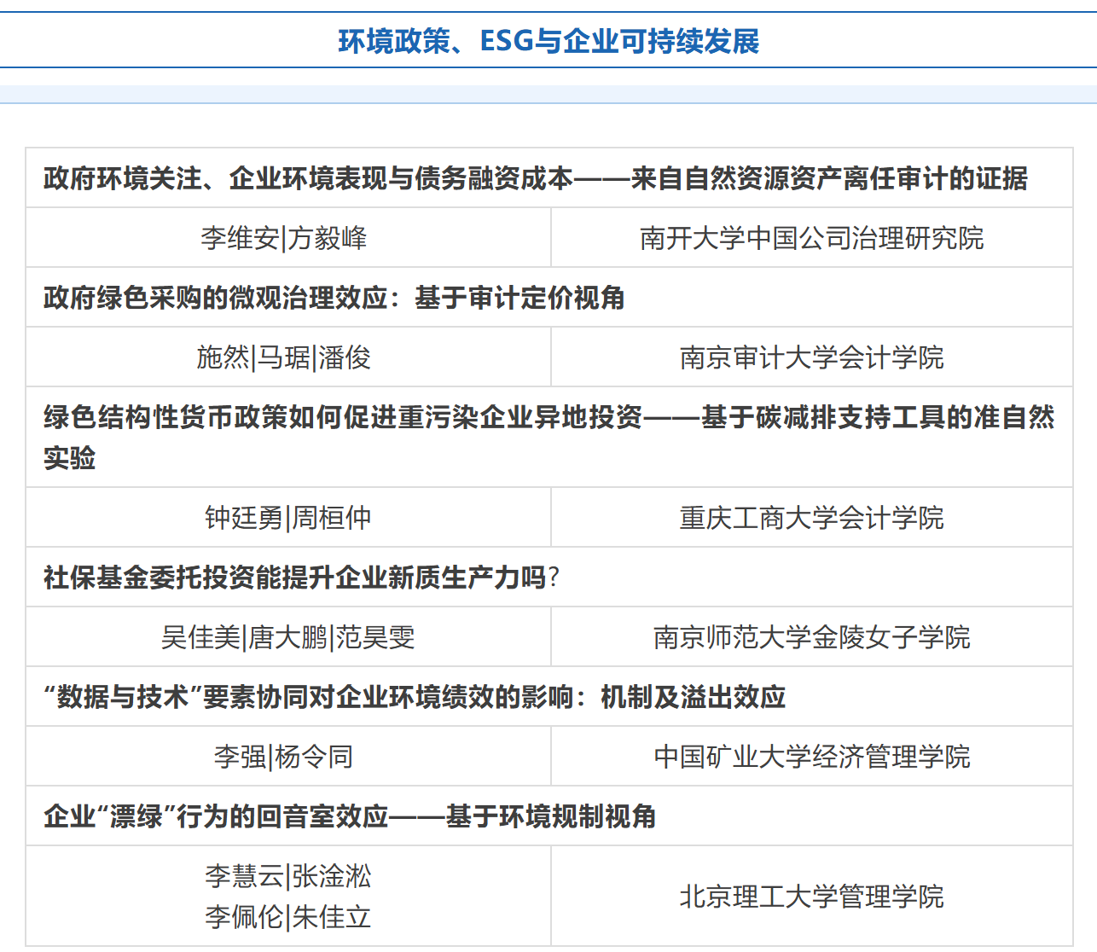The image size is (1097, 952).
Task: Click the author cell 吴佳美|唐大鹏|范昊雯
Action: click(x=287, y=637)
